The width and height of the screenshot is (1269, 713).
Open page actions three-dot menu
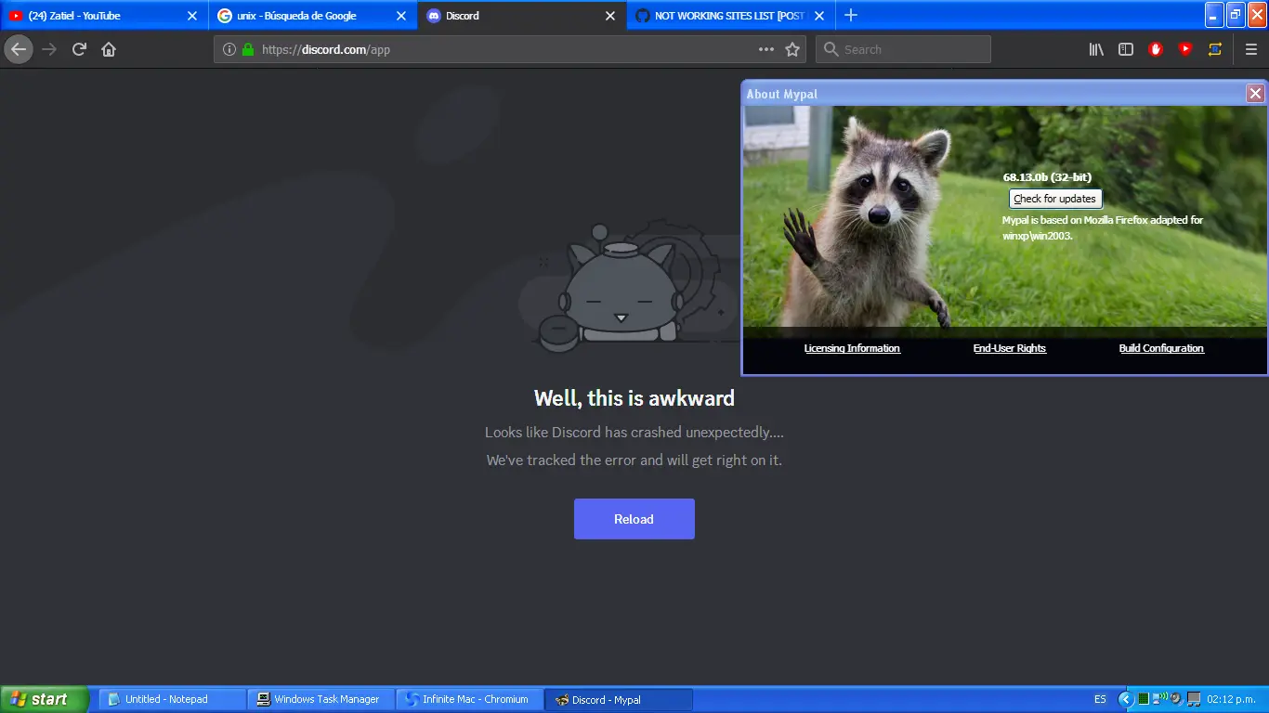pyautogui.click(x=766, y=49)
